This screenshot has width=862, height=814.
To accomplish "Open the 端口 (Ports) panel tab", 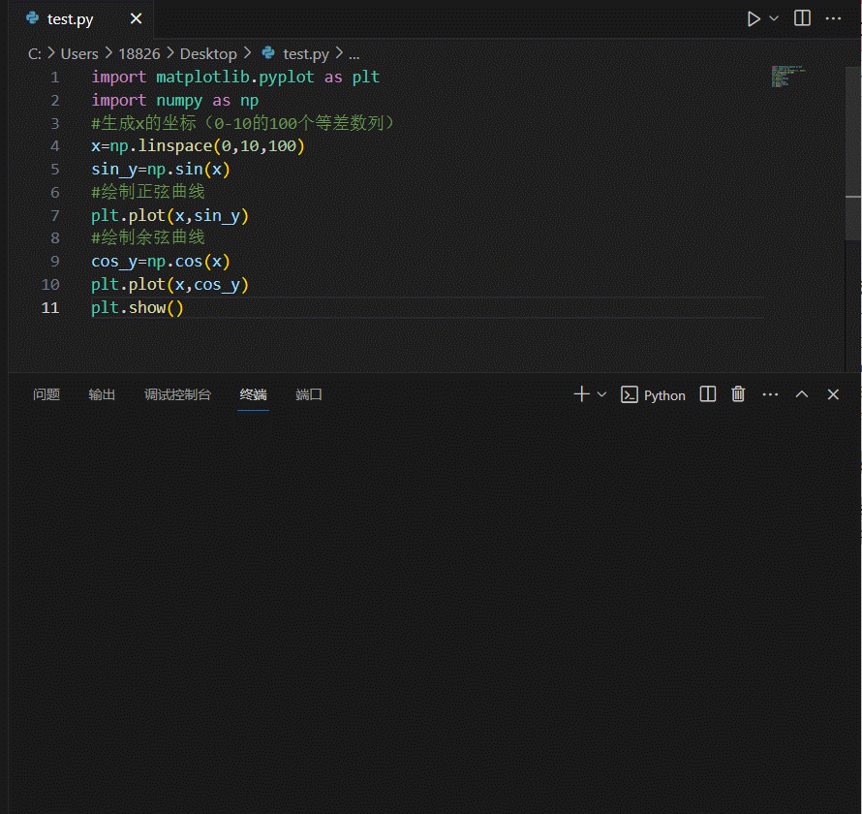I will point(309,394).
